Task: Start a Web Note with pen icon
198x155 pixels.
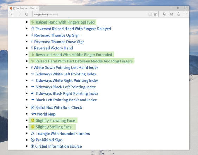Action: (172, 14)
